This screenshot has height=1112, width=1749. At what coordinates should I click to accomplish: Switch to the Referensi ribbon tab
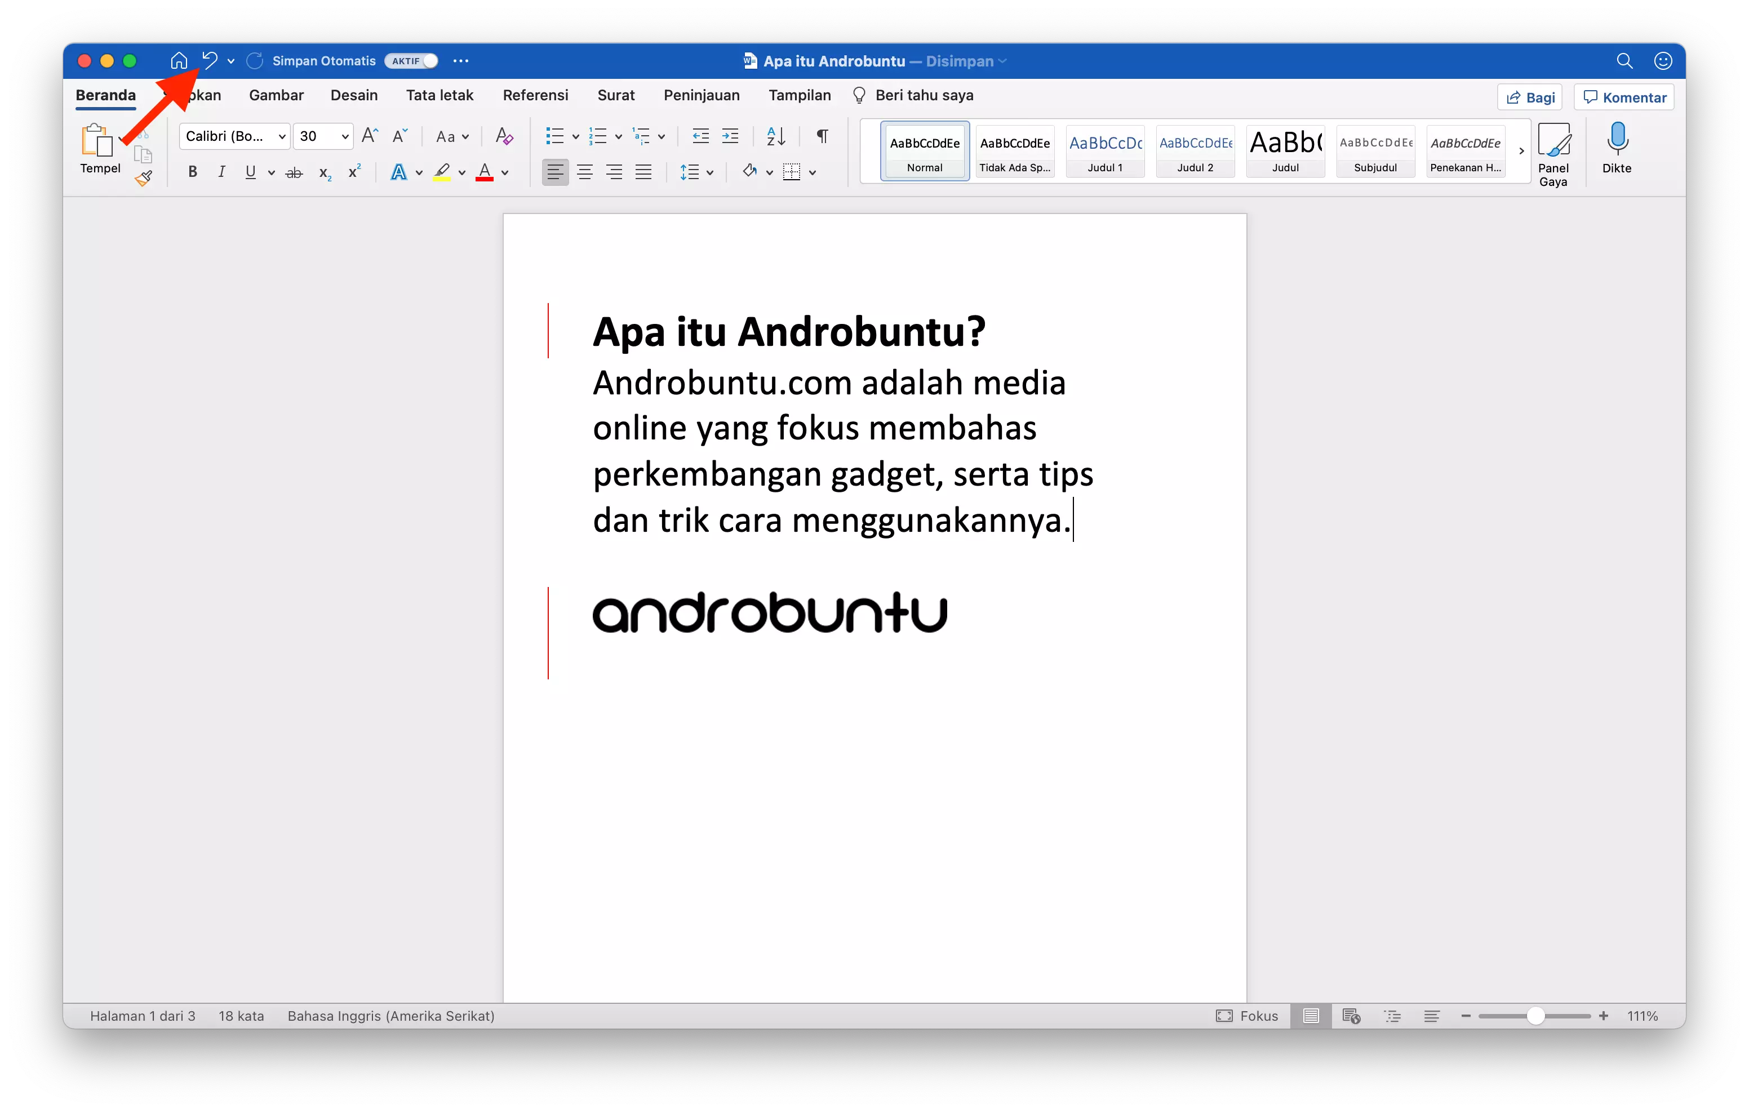click(535, 95)
